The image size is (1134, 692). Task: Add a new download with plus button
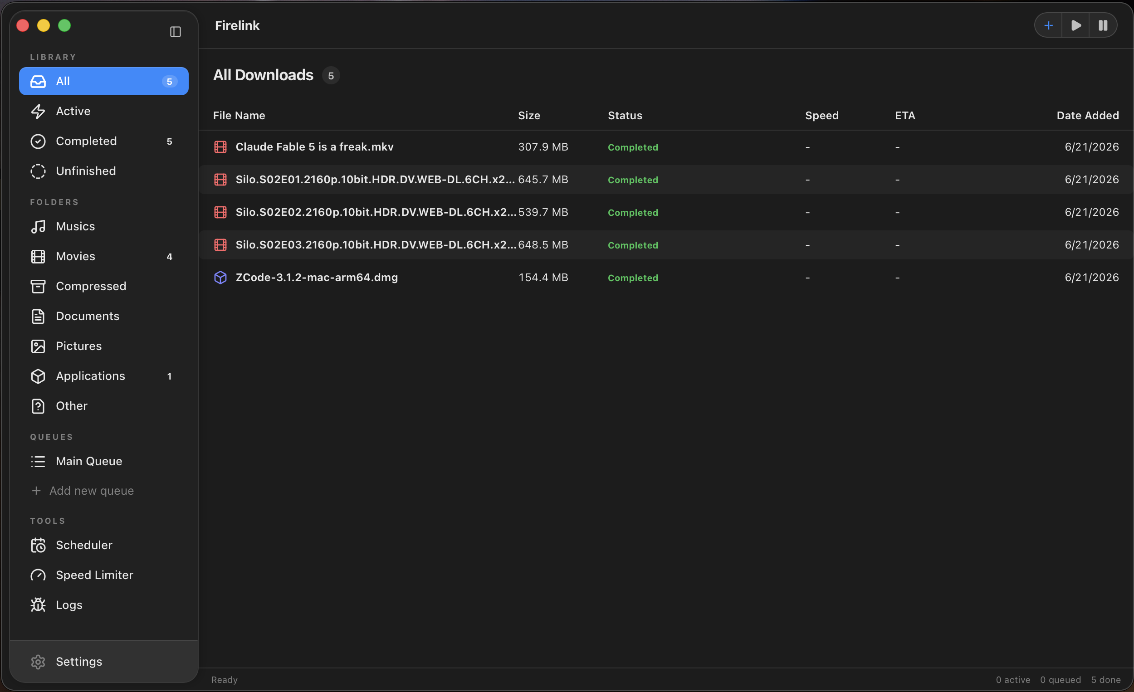pyautogui.click(x=1048, y=25)
